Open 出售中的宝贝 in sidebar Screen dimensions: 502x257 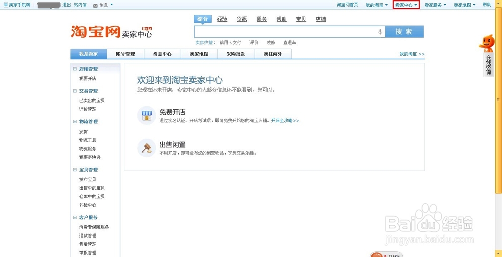(x=92, y=188)
